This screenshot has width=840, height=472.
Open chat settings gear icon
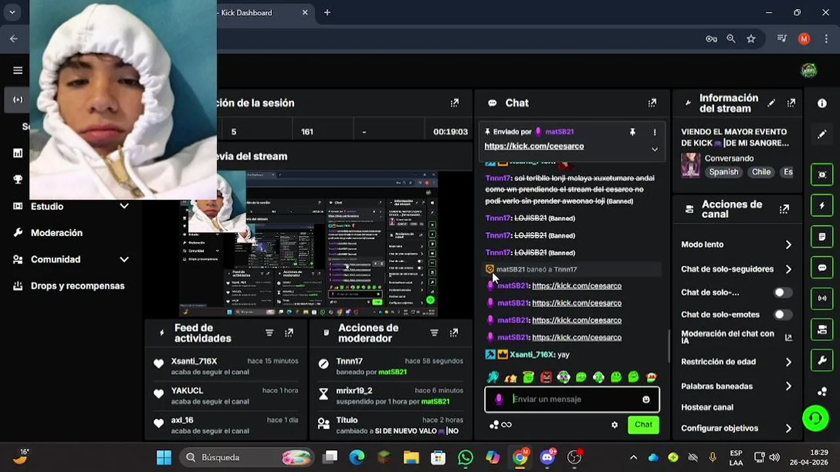pos(614,425)
